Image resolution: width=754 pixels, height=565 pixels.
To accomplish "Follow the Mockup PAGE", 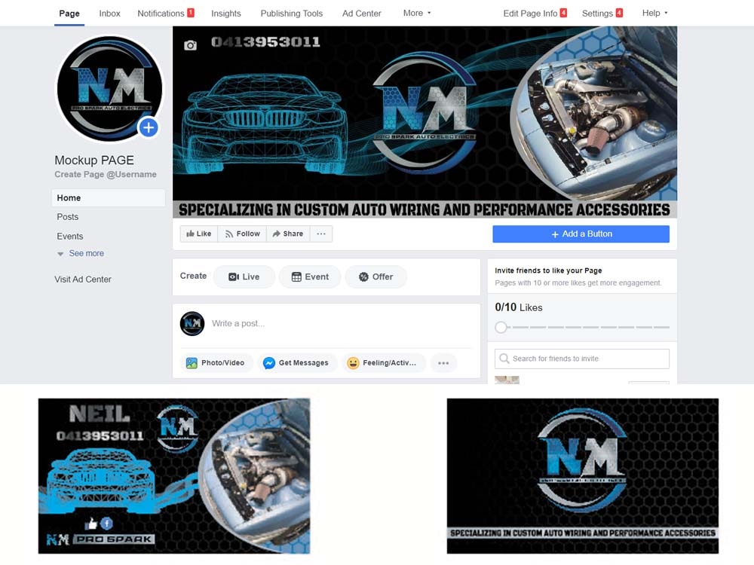I will click(242, 234).
